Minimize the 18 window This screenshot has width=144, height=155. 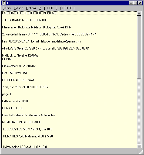pyautogui.click(x=131, y=3)
